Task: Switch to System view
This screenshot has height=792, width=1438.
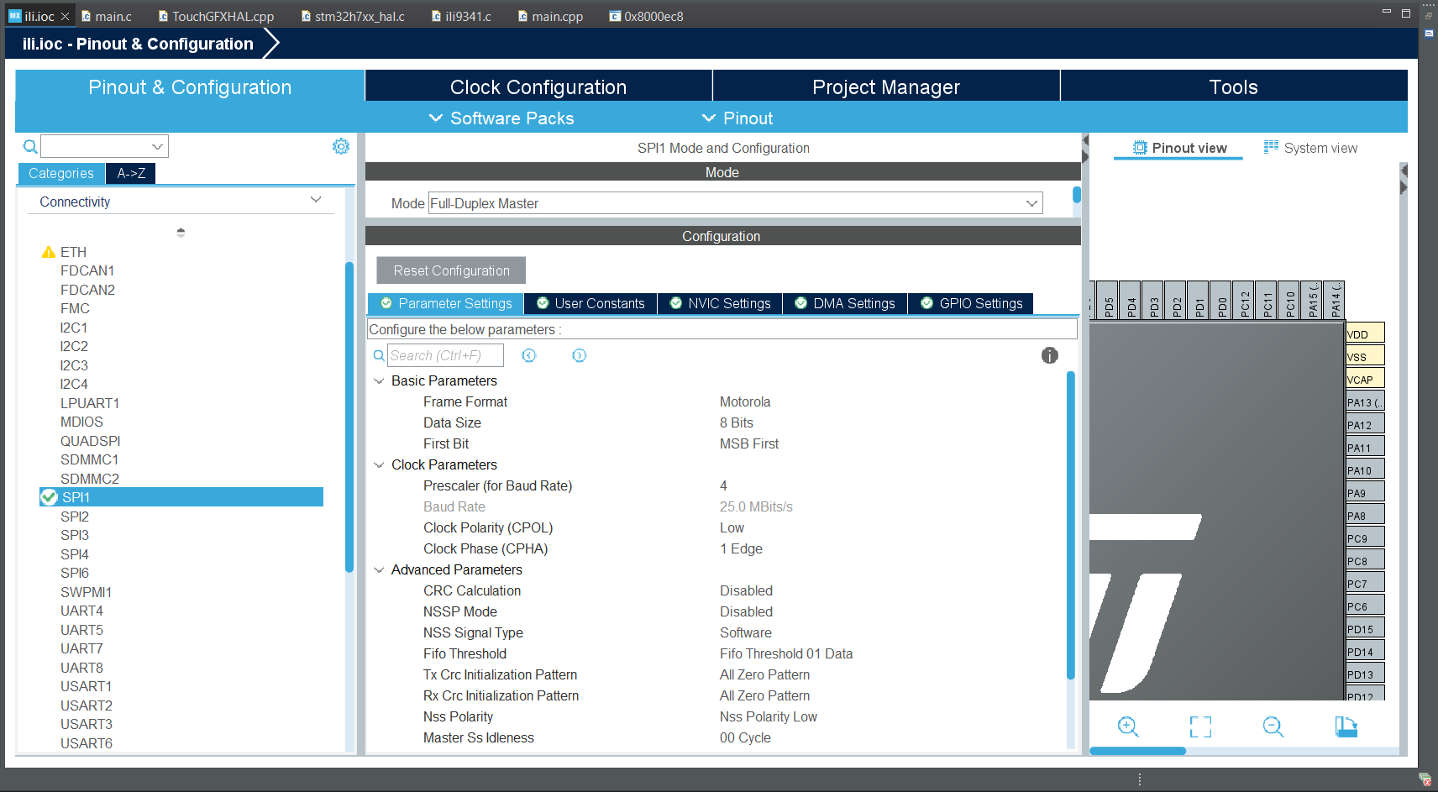Action: pyautogui.click(x=1310, y=147)
